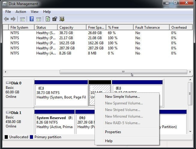Open the File menu
The image size is (196, 149).
[x=8, y=12]
